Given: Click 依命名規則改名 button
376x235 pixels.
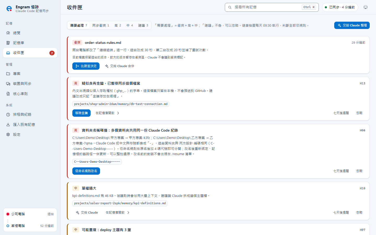Looking at the screenshot, I should tap(86, 171).
